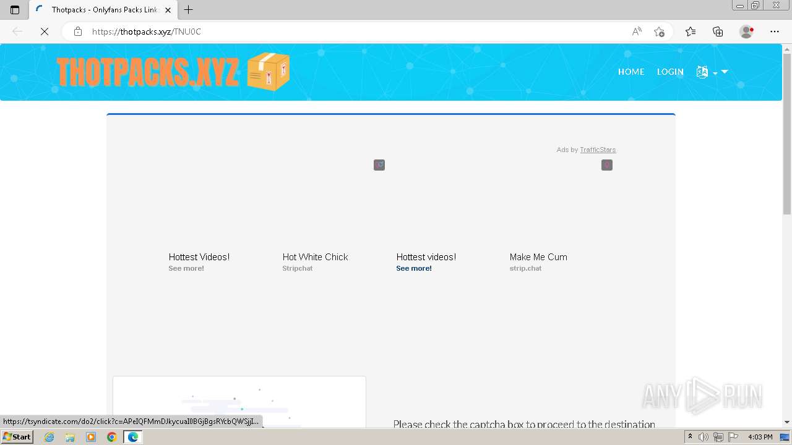View site information lock icon

coord(78,32)
